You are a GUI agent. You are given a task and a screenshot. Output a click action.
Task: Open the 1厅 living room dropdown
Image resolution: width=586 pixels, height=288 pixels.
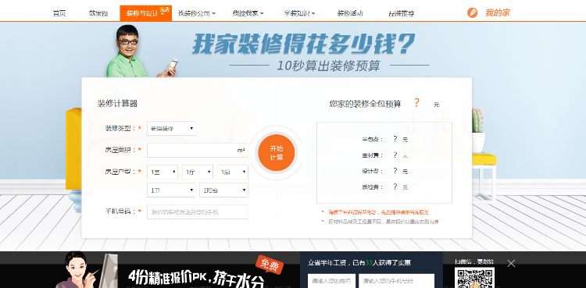198,172
